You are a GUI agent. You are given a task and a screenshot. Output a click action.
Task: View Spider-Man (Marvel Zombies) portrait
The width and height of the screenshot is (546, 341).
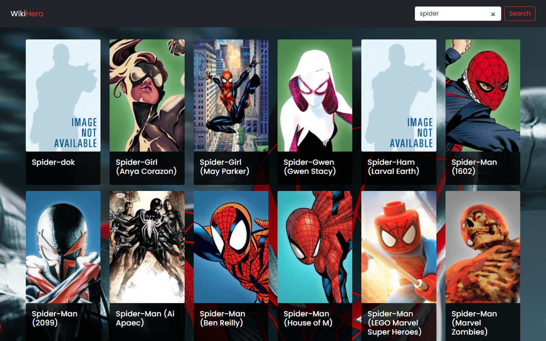coord(482,247)
